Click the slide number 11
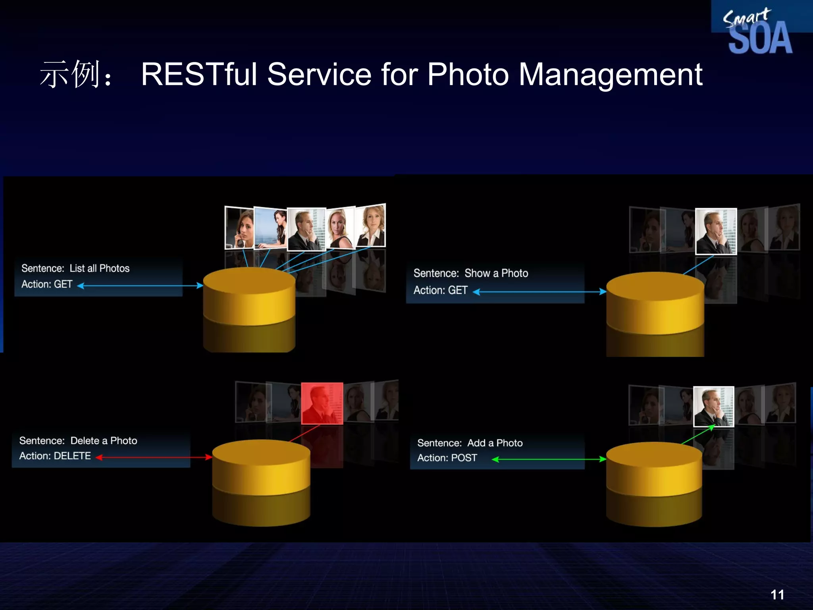 click(777, 595)
